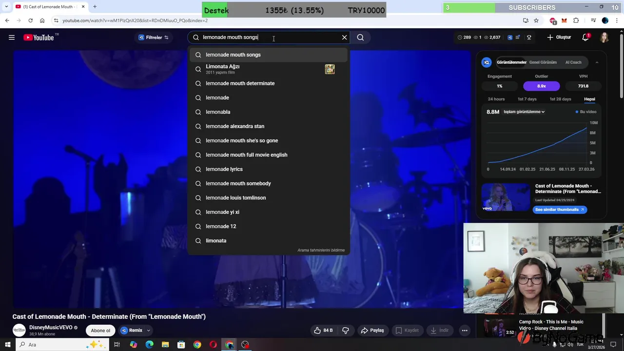The height and width of the screenshot is (351, 624).
Task: Open the Remix button
Action: pos(132,331)
